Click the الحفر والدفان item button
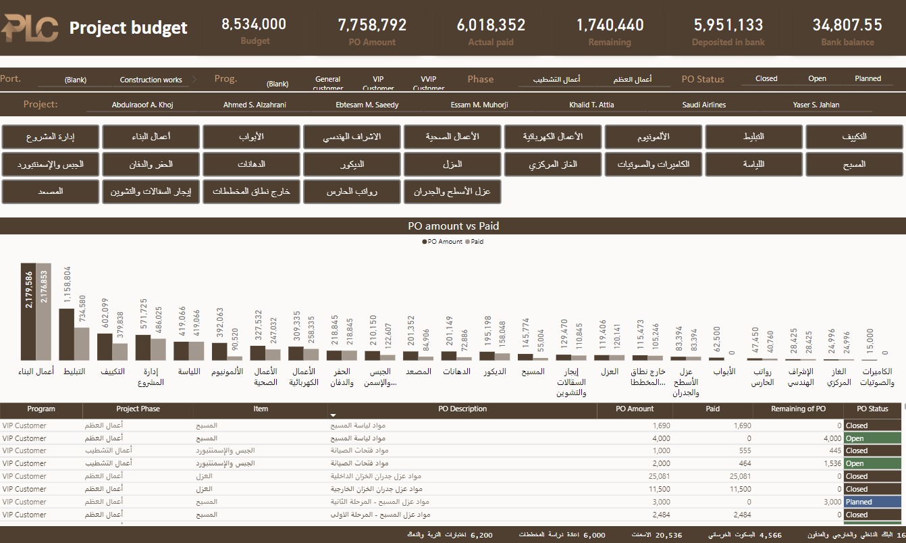 pyautogui.click(x=151, y=164)
